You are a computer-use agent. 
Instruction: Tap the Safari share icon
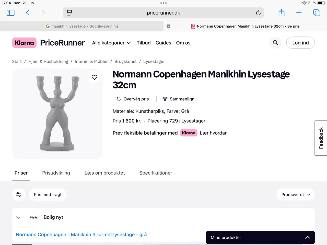click(281, 13)
